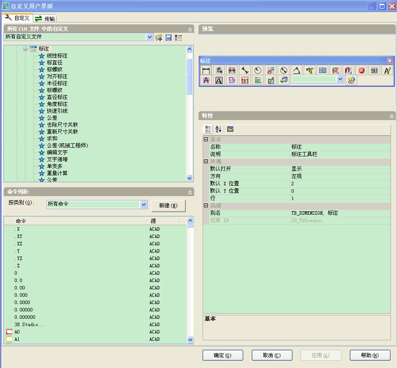Click the grey ±0.1 tolerance icon
The width and height of the screenshot is (397, 368).
375,70
